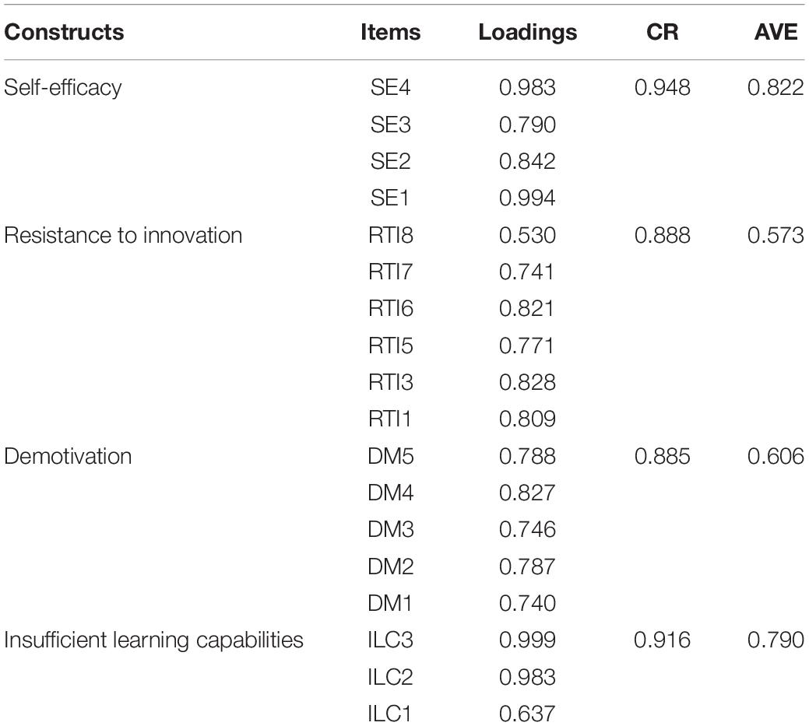
Task: Click the Constructs column header
Action: [64, 32]
